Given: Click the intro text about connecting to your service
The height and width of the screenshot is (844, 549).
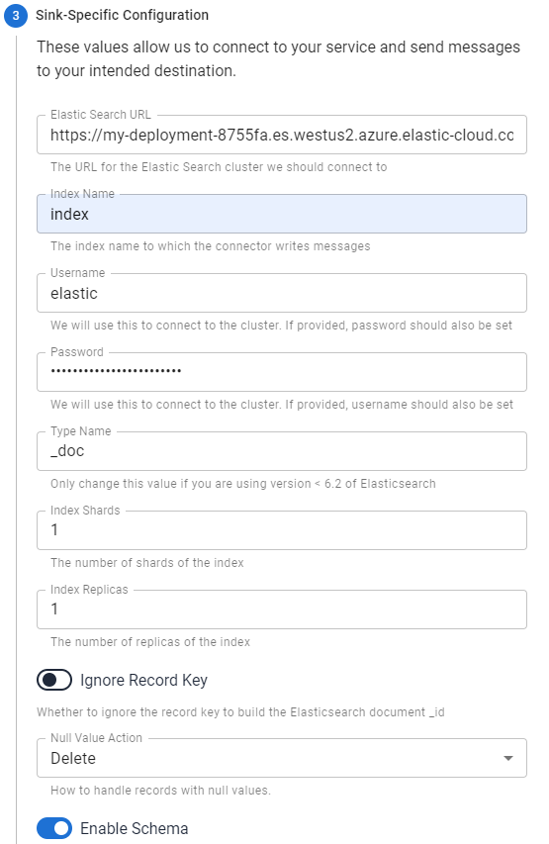Looking at the screenshot, I should point(278,58).
